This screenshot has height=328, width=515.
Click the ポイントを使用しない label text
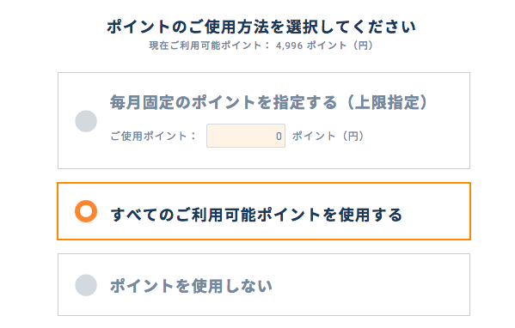(191, 286)
